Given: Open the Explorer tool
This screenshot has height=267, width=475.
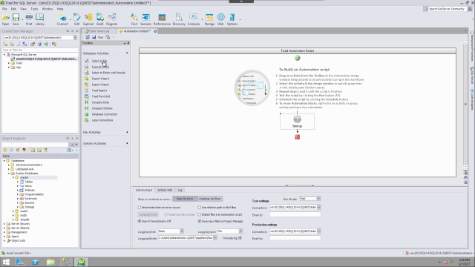Looking at the screenshot, I should (x=88, y=19).
